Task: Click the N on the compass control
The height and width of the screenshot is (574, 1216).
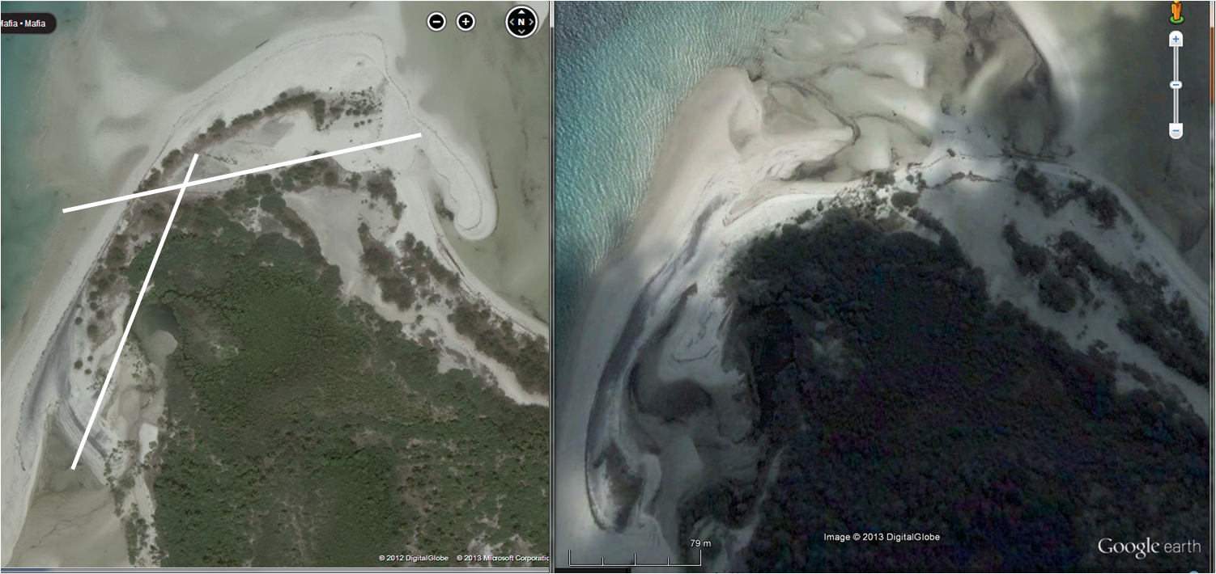Action: tap(521, 22)
